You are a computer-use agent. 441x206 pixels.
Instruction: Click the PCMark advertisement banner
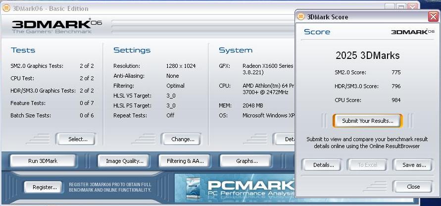point(235,188)
